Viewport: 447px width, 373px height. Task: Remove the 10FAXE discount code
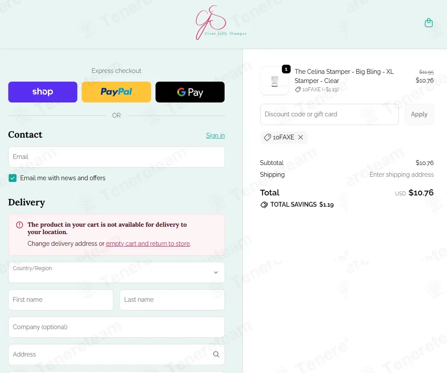coord(301,137)
